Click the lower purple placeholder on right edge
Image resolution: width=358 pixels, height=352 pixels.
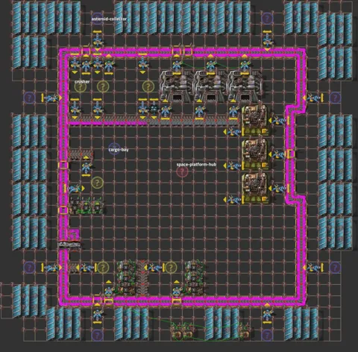point(335,268)
